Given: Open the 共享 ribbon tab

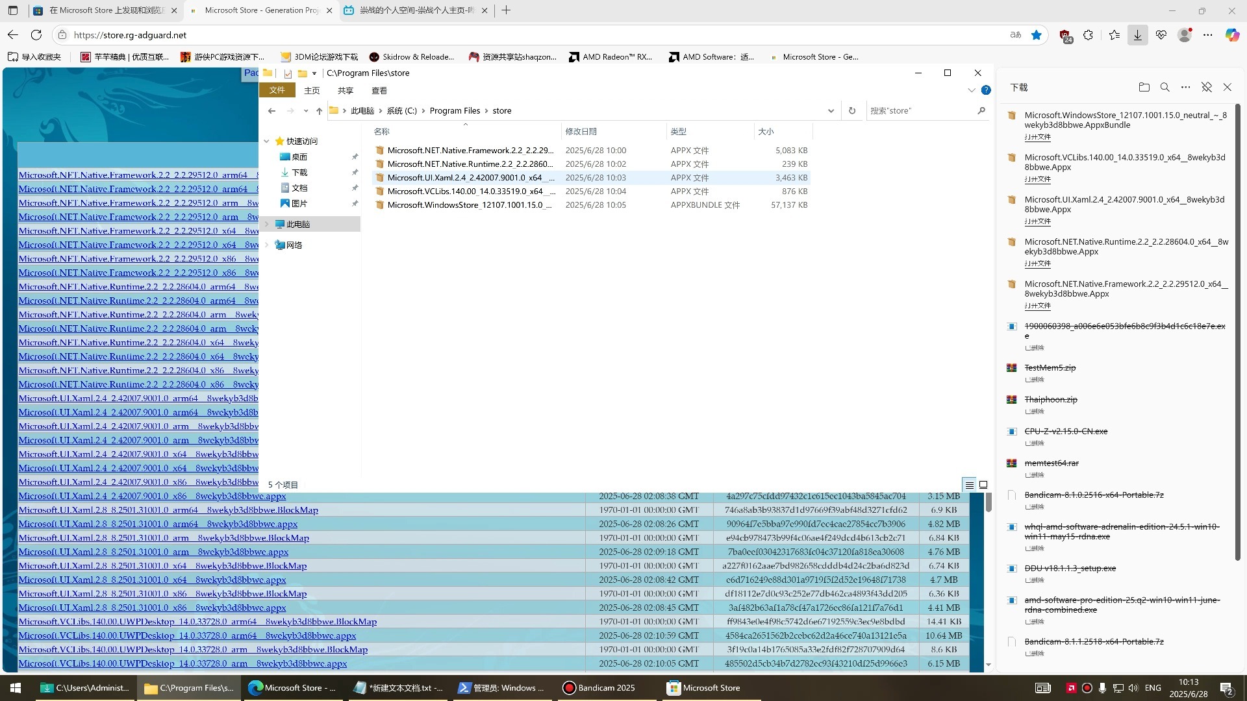Looking at the screenshot, I should [x=346, y=91].
